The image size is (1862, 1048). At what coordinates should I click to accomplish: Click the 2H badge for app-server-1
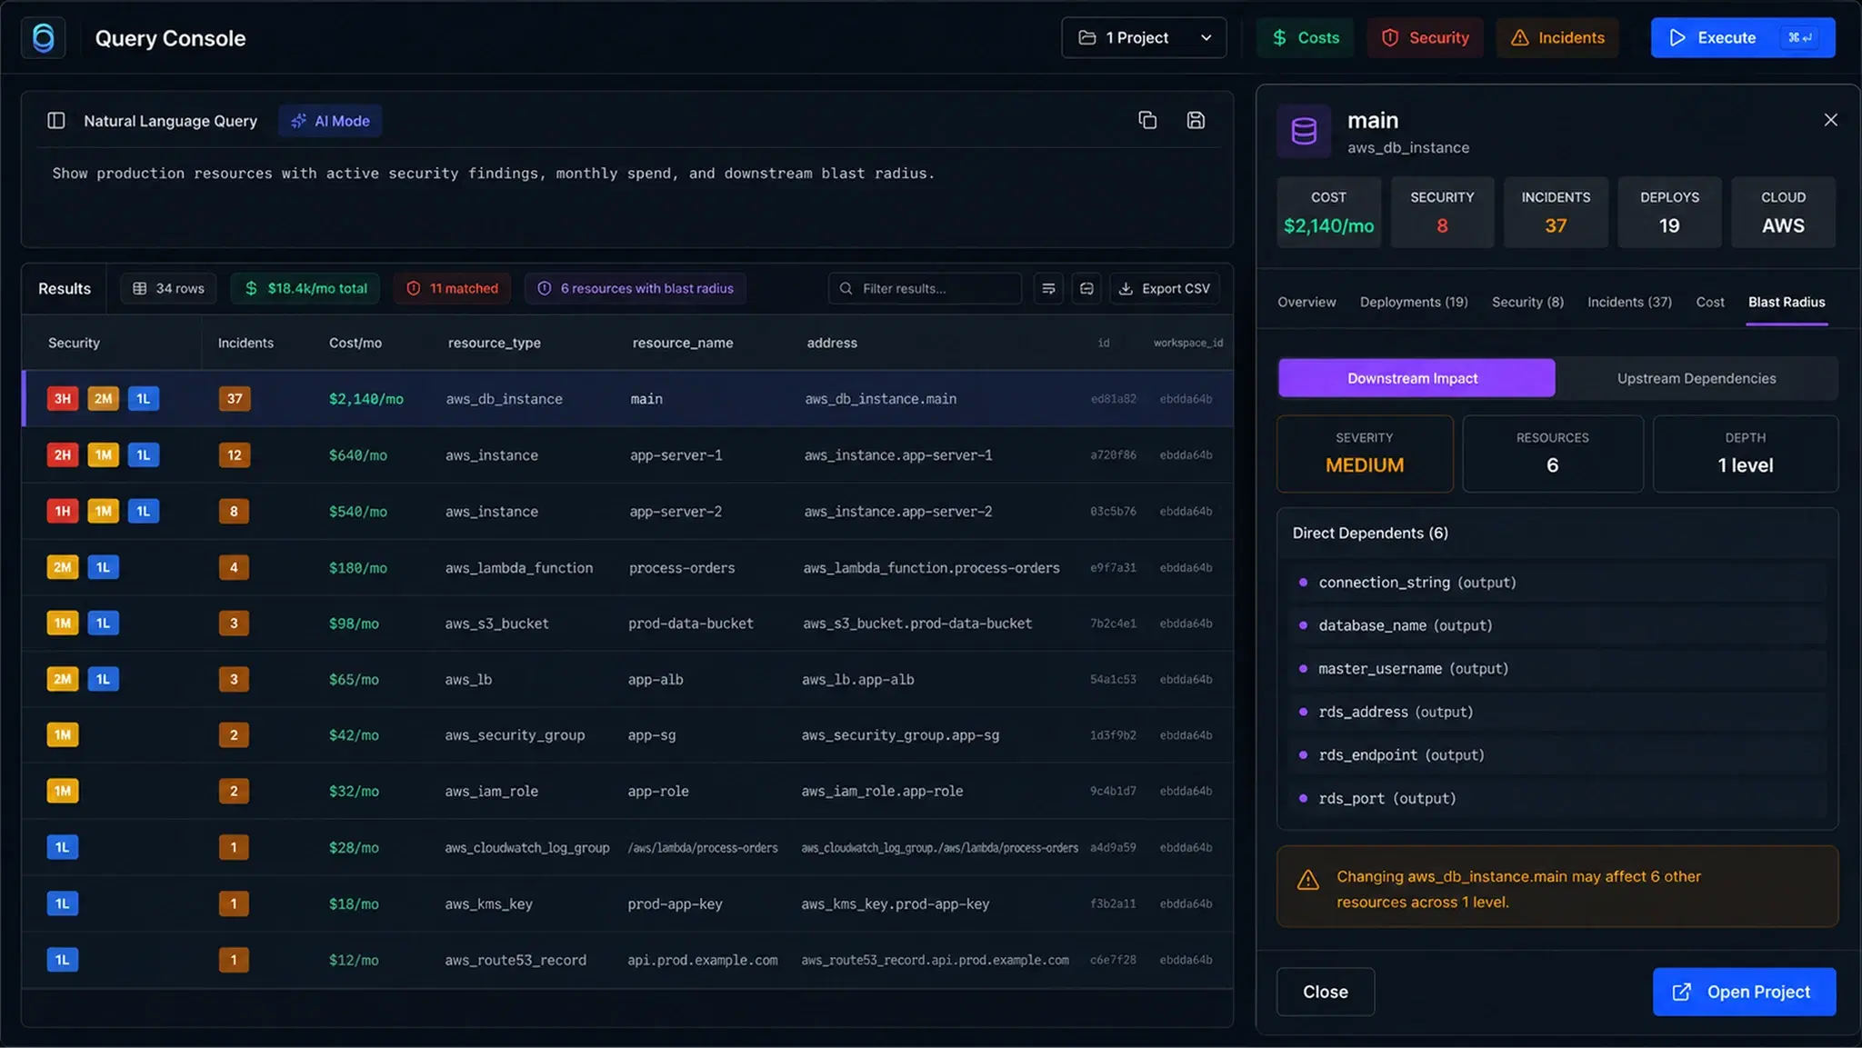pos(63,454)
